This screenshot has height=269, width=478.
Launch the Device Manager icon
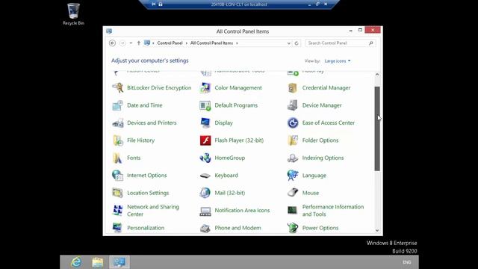coord(293,105)
